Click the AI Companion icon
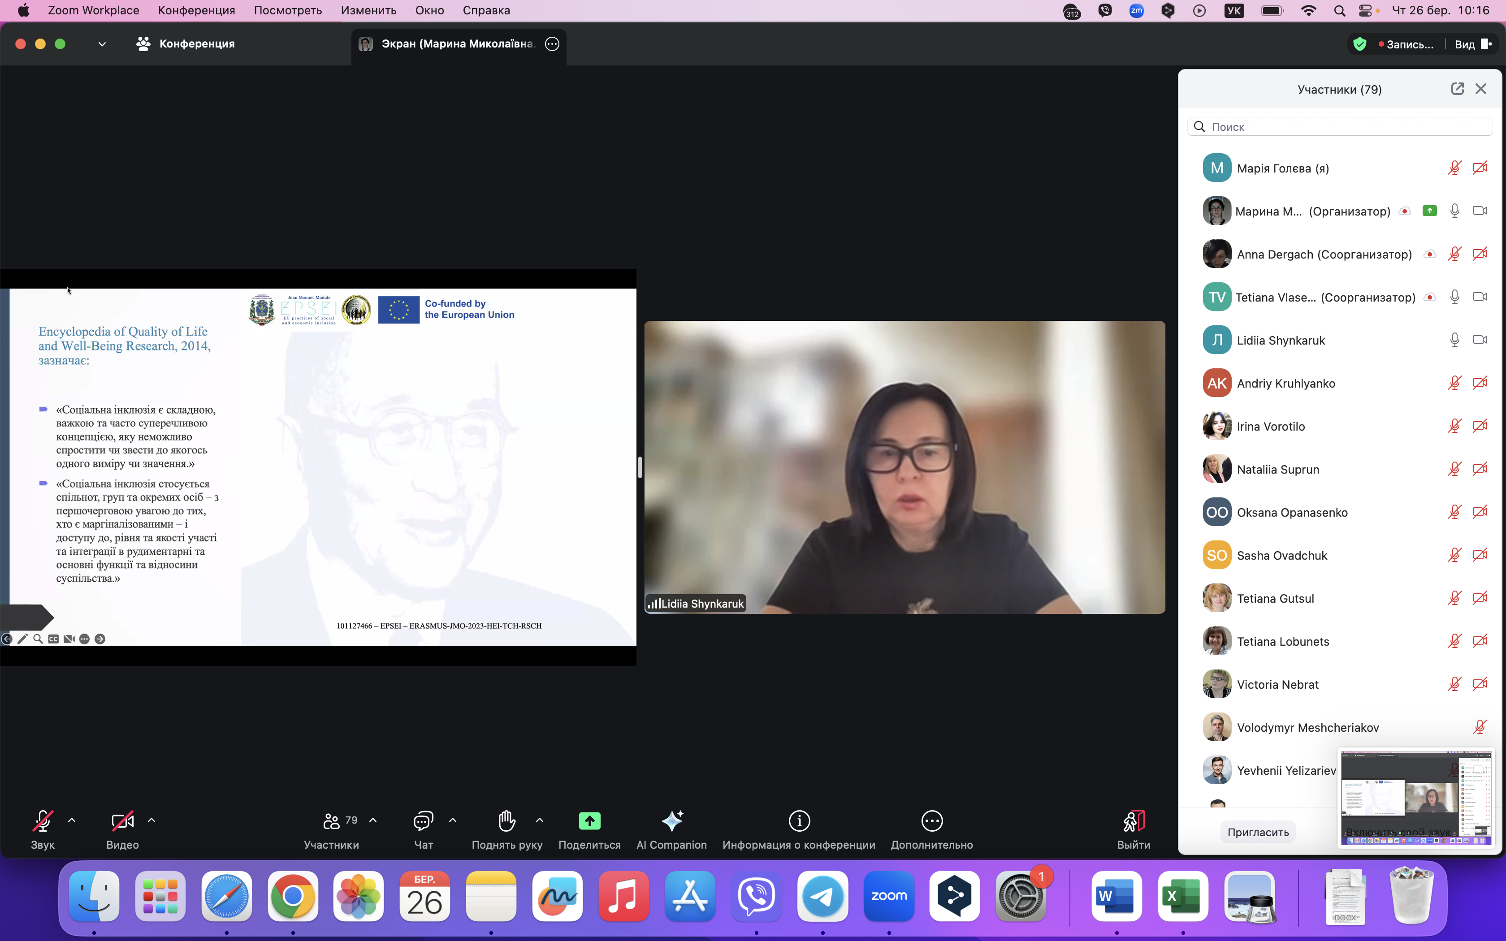 [x=671, y=821]
